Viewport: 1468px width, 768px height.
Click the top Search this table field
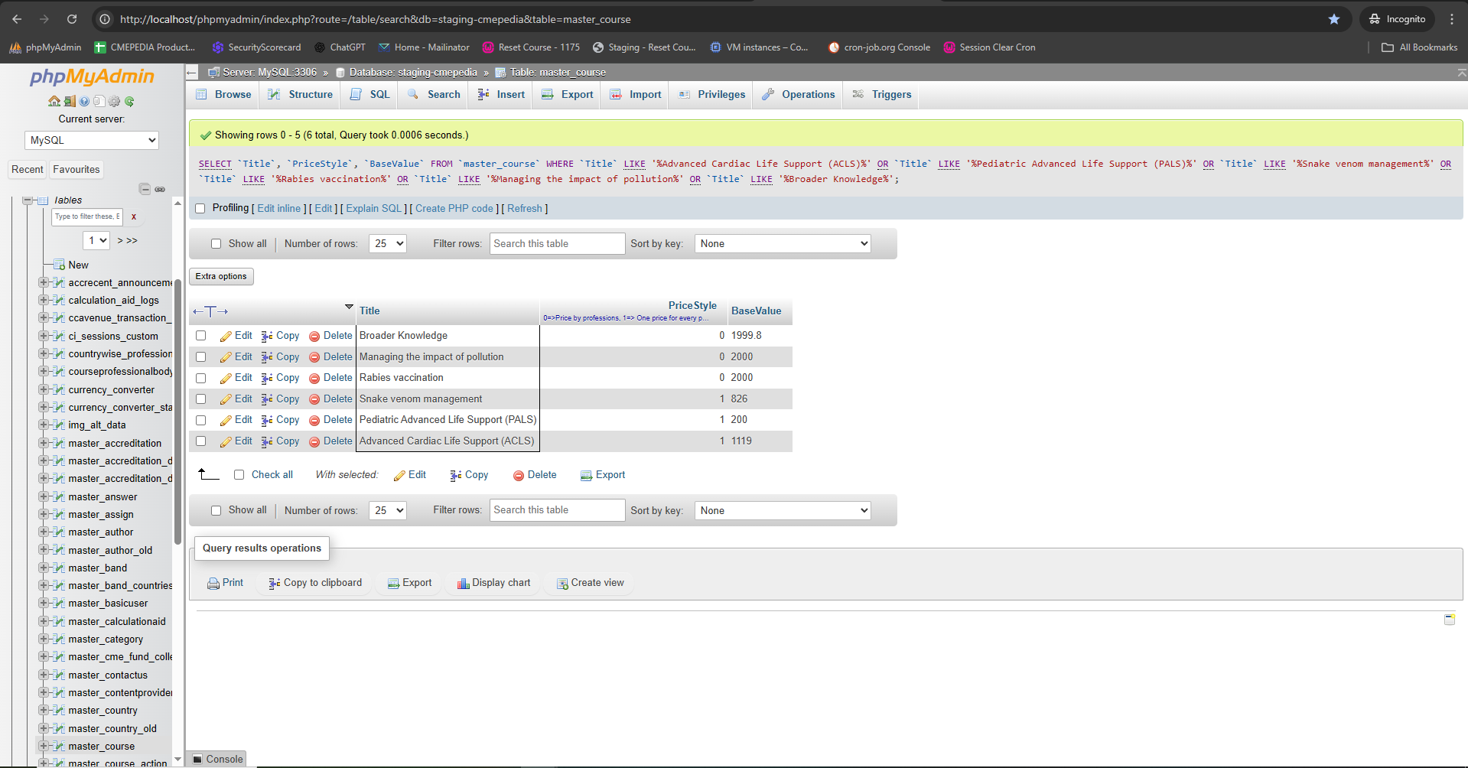(558, 244)
